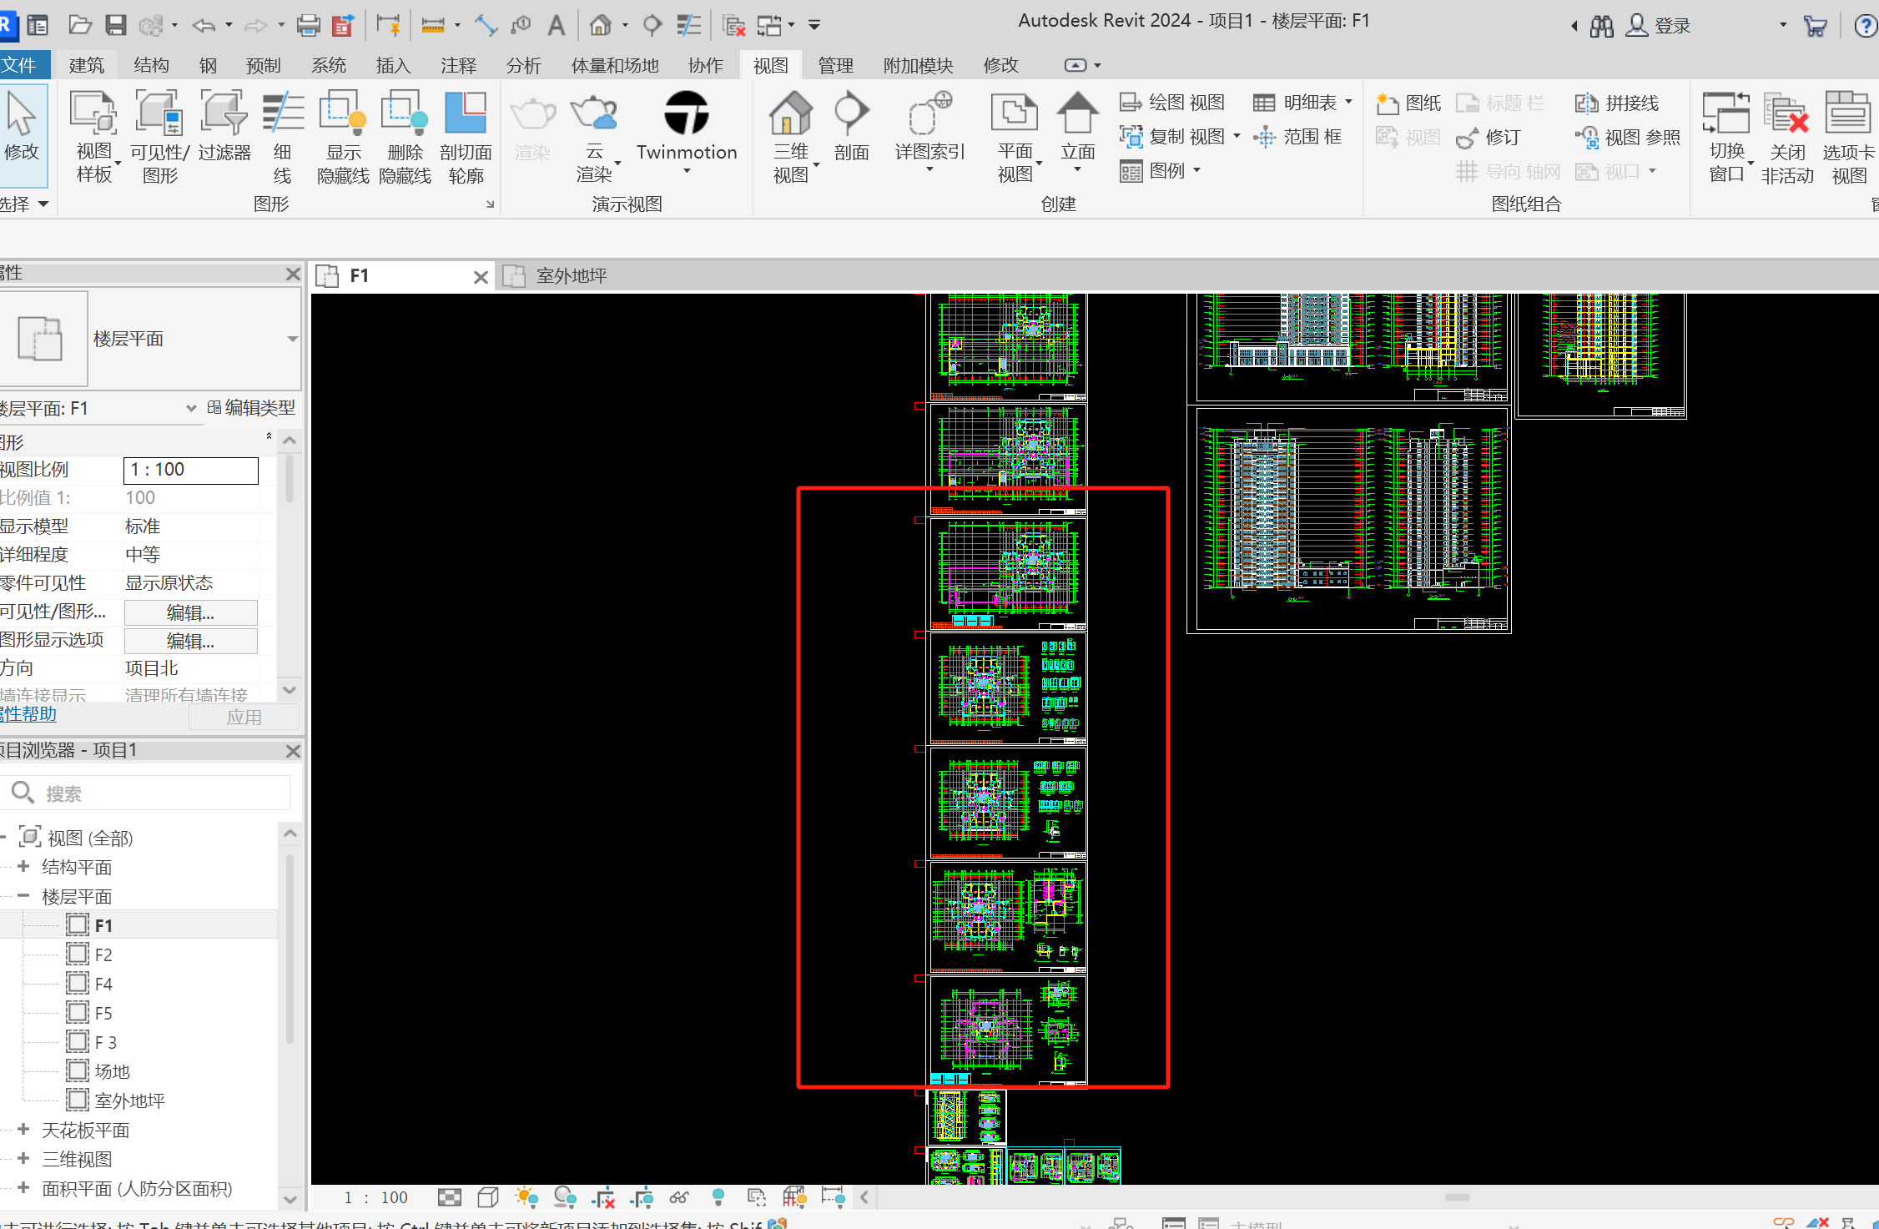Open the Cloud Render (云渲染) tool
The image size is (1879, 1229).
click(594, 139)
